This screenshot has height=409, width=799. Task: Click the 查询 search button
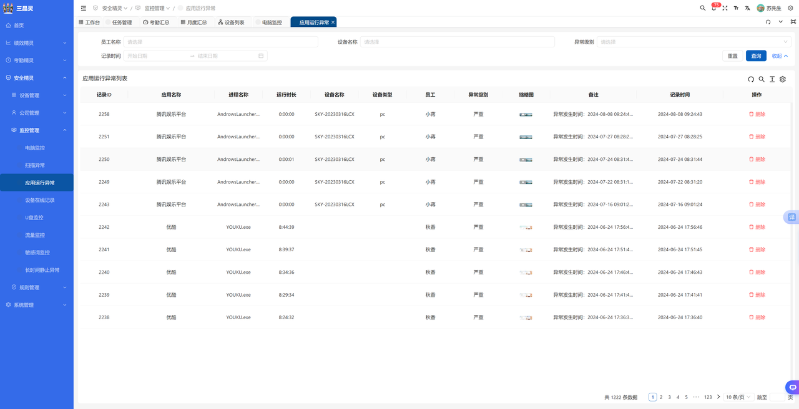pyautogui.click(x=755, y=55)
